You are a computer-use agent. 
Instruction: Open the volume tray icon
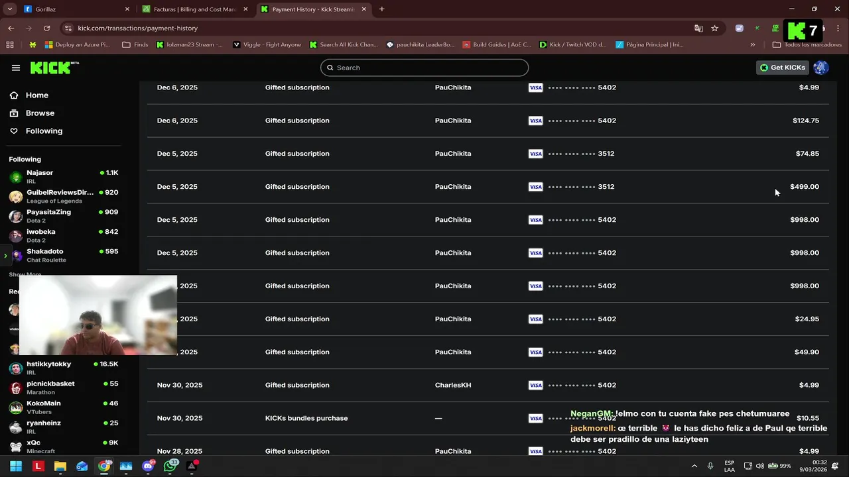tap(759, 466)
